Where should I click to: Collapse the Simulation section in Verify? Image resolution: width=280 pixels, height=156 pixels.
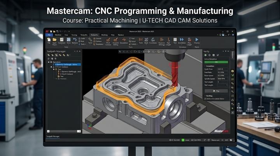click(205, 66)
